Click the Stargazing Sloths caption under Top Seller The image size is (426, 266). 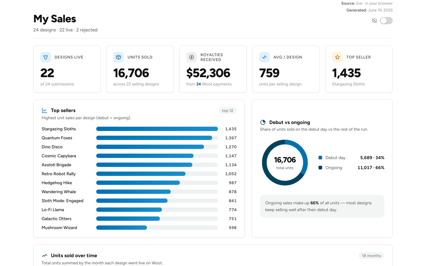348,84
